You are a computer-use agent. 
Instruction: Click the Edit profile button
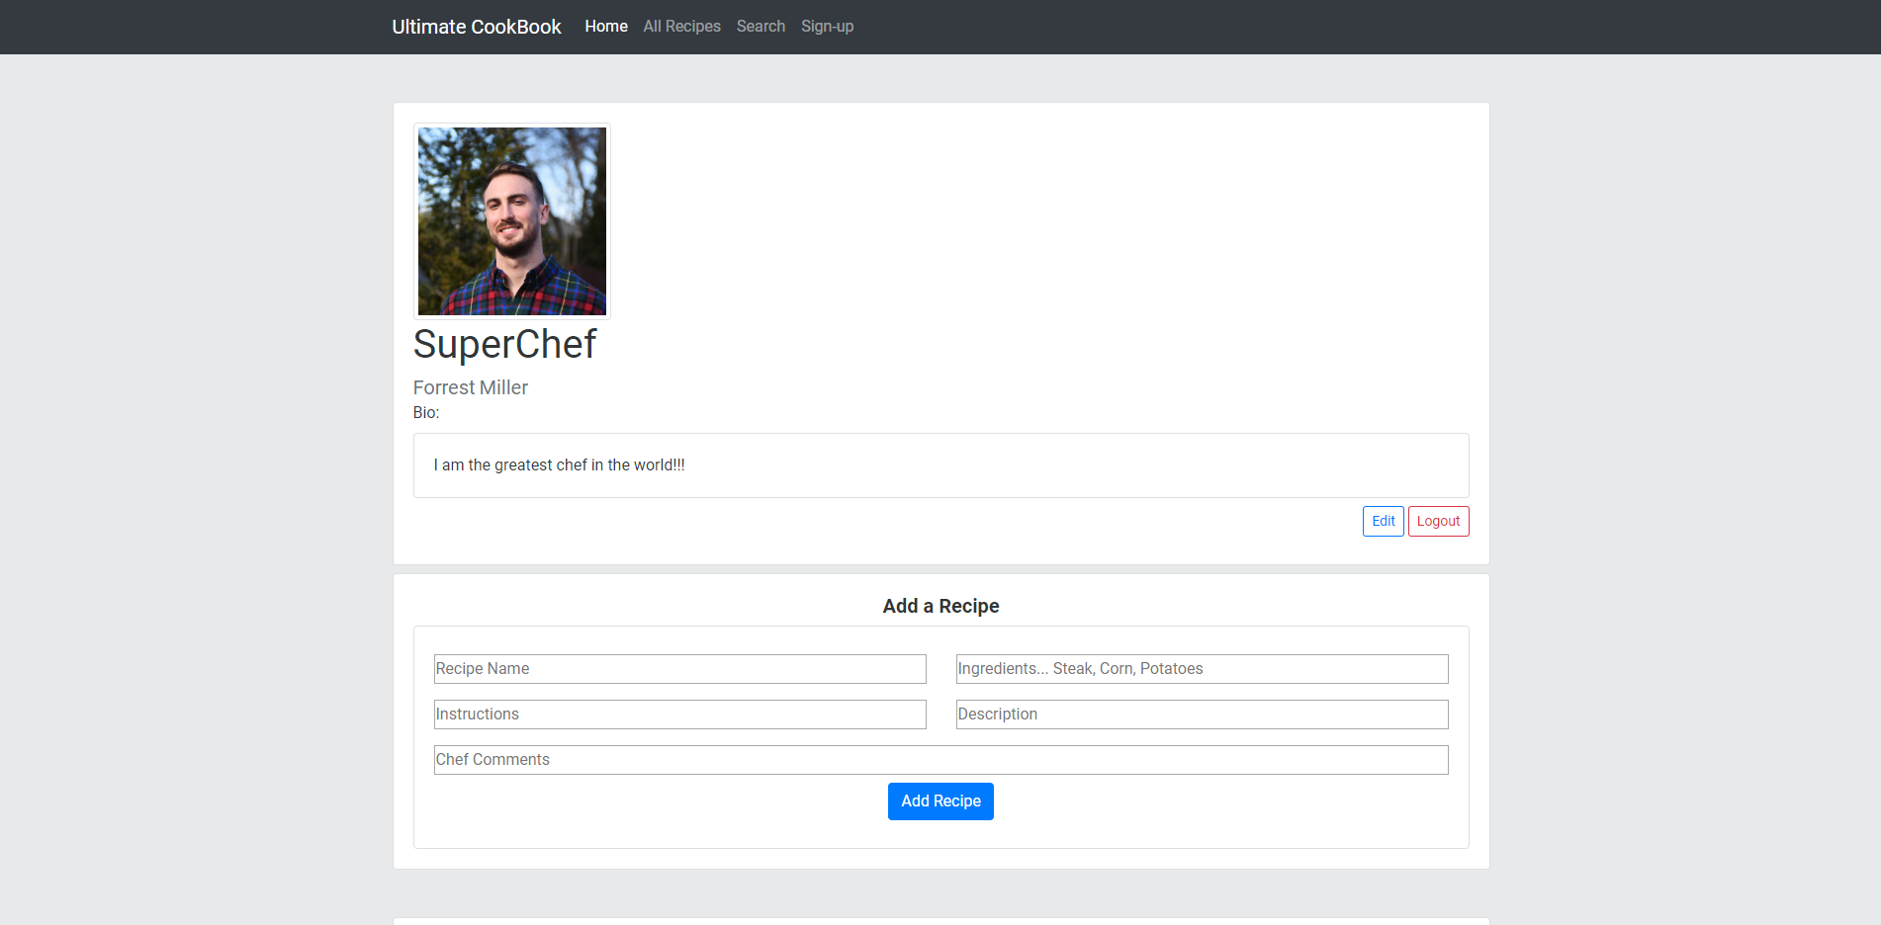[x=1384, y=522]
